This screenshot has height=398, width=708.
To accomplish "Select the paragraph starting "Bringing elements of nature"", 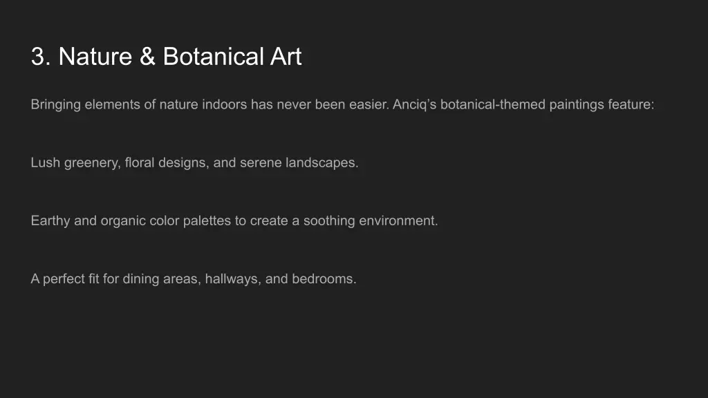I will 342,105.
